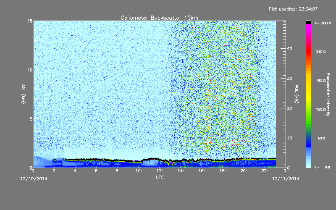Click the end date "12/11/2014"

286,179
